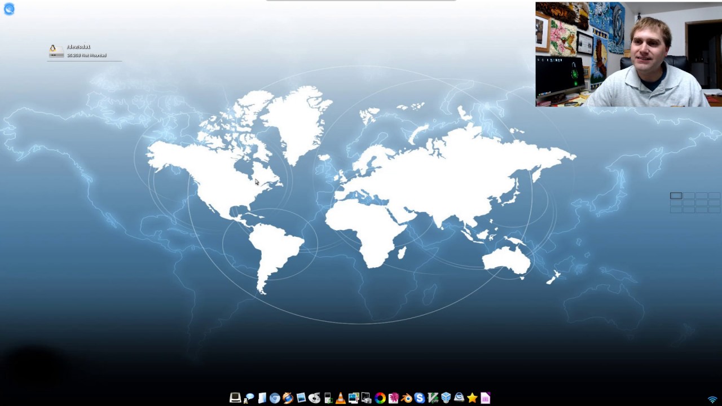Open Skype from the dock
Viewport: 722px width, 406px height.
coord(419,398)
